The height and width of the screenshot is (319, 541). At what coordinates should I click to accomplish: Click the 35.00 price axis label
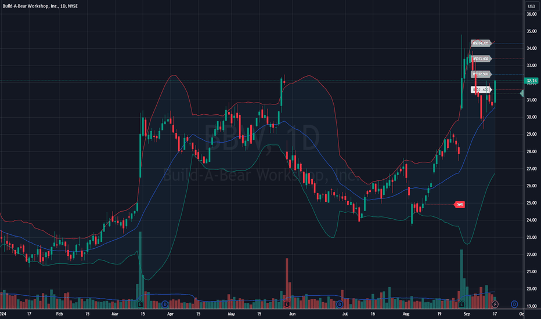coord(531,31)
